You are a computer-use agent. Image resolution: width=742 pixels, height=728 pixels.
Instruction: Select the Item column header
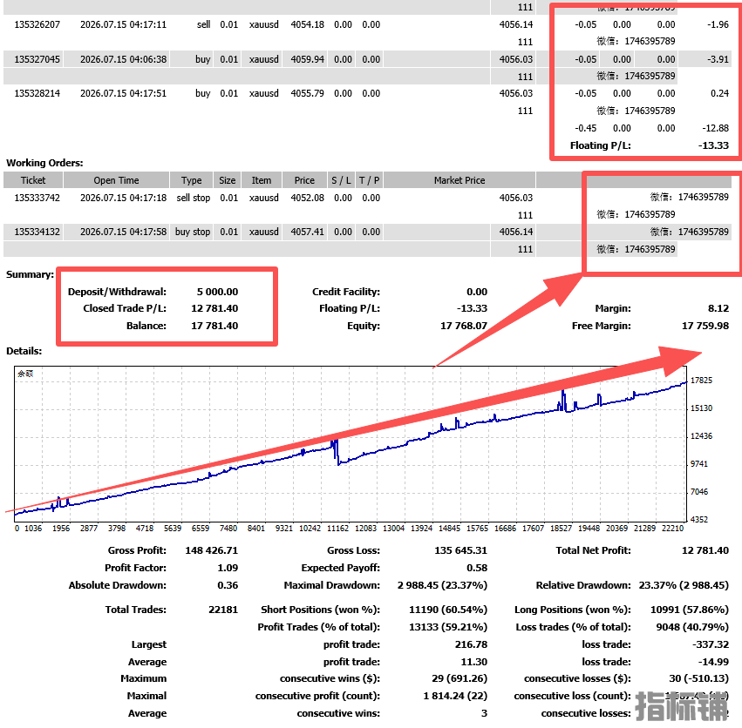(262, 180)
